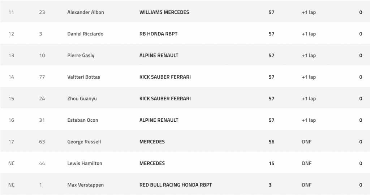Image resolution: width=370 pixels, height=195 pixels.
Task: Select Bottas's KICK SAUBER FERRARI team cell
Action: click(x=165, y=77)
